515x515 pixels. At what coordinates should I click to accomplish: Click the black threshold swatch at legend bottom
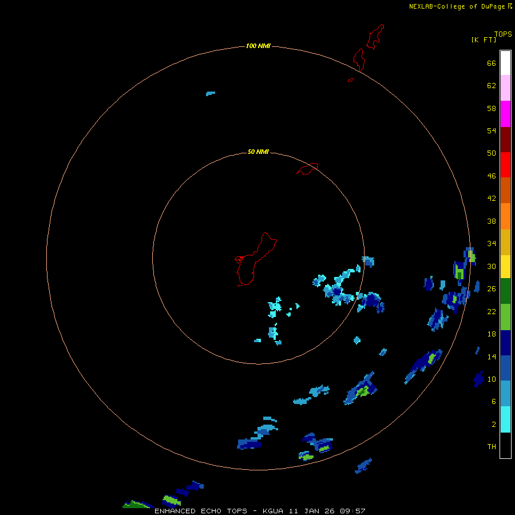[x=505, y=445]
